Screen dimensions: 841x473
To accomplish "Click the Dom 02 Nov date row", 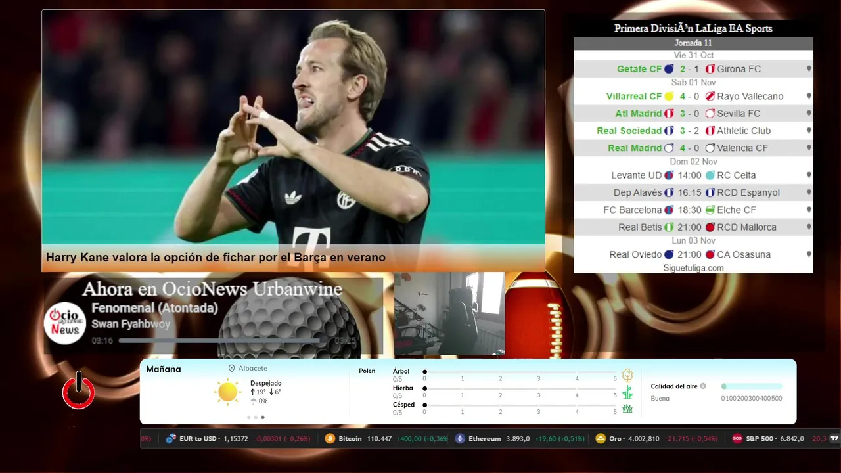I will click(x=693, y=162).
